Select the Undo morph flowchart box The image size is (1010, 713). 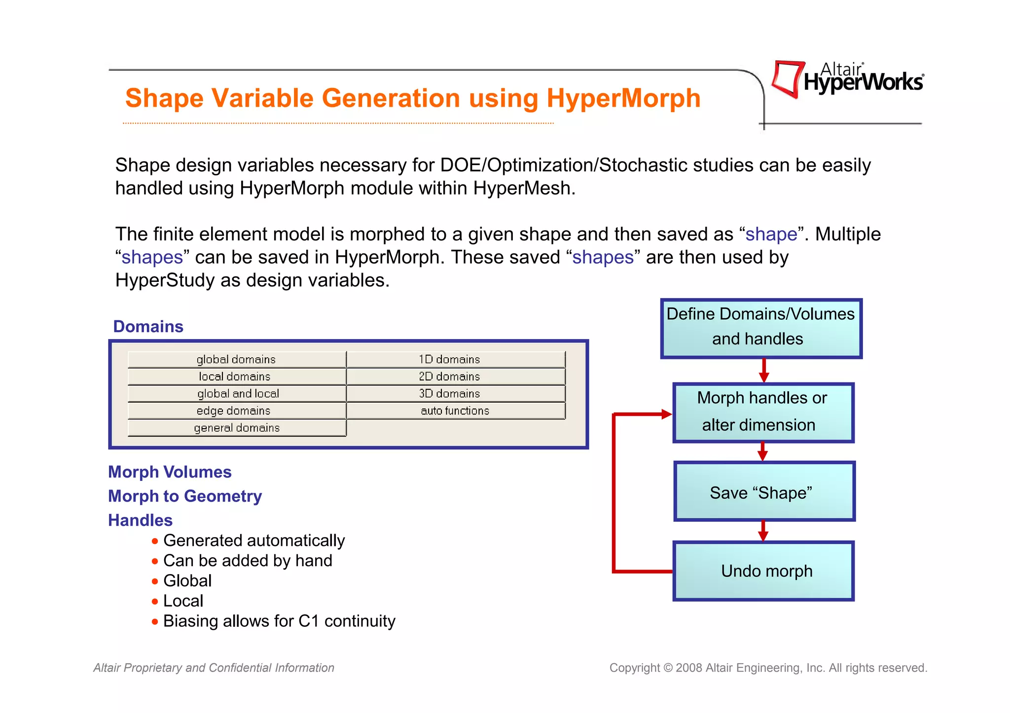tap(763, 571)
